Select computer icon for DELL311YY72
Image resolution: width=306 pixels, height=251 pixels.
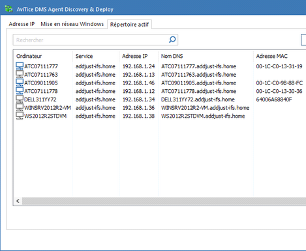tap(20, 99)
